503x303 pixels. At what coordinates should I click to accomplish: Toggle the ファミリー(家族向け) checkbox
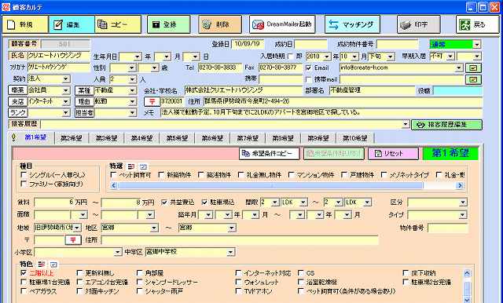(23, 184)
